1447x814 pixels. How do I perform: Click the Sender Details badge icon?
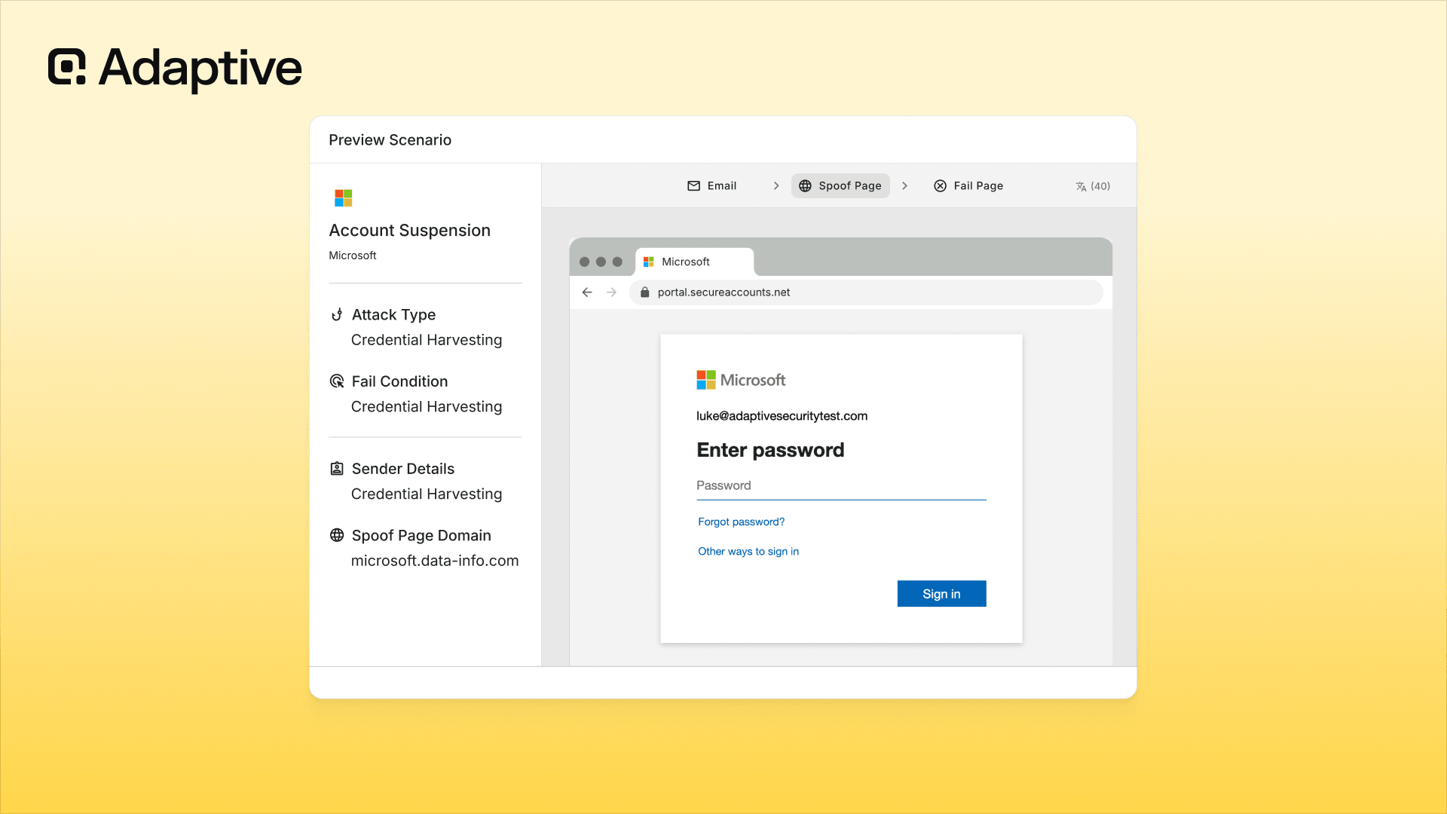coord(337,469)
